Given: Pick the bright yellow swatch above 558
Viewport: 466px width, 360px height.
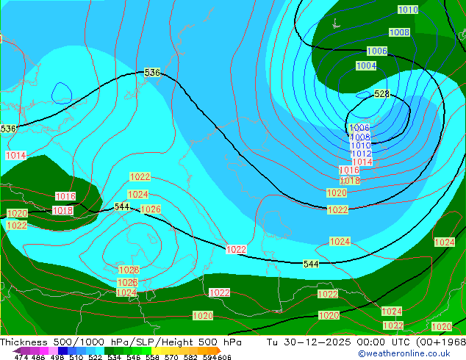Looking at the screenshot, I should point(156,350).
